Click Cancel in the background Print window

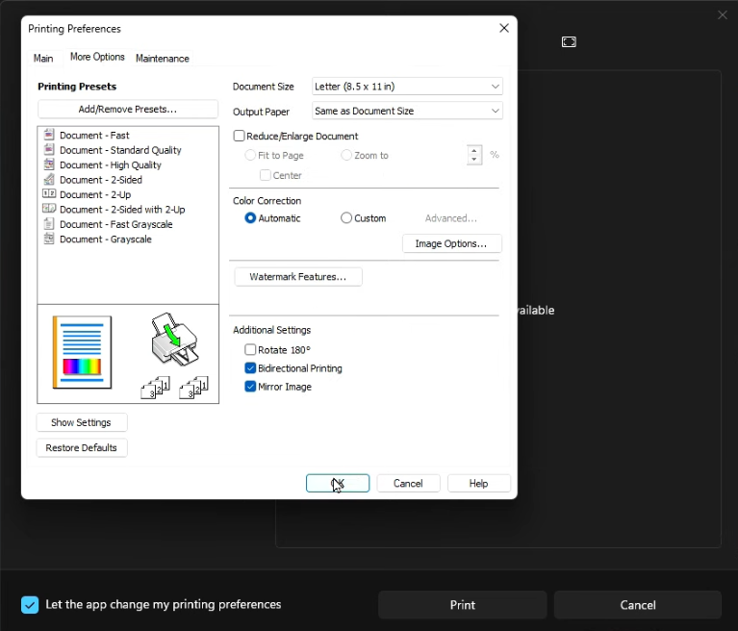click(x=638, y=605)
